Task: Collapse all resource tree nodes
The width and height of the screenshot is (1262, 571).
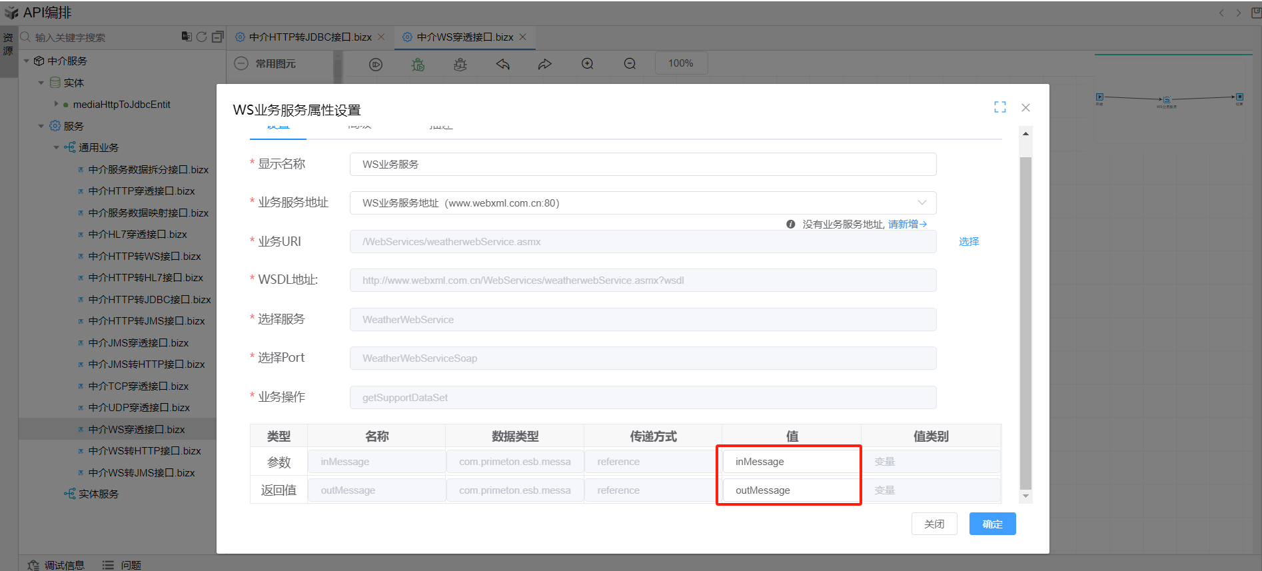Action: 217,37
